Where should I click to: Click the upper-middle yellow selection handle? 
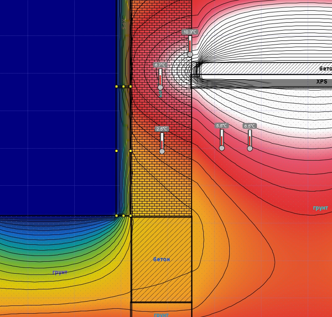coord(123,86)
